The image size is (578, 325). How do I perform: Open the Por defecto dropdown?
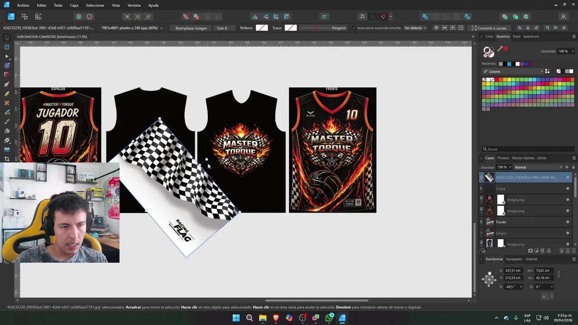pyautogui.click(x=415, y=28)
